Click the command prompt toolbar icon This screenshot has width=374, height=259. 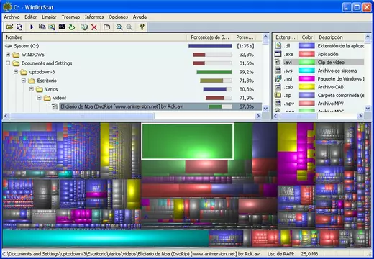(62, 27)
